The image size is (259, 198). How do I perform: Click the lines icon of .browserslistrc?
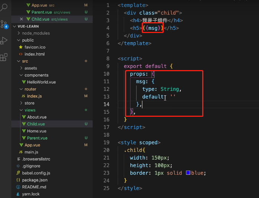(19, 159)
